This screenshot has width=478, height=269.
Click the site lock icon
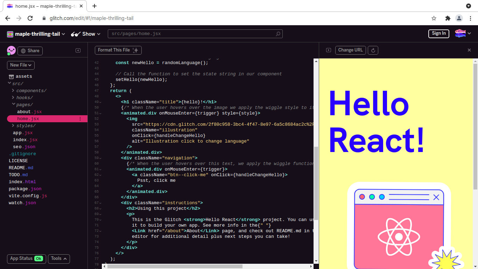(44, 18)
